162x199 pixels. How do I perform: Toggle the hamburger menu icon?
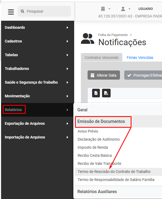click(x=11, y=12)
